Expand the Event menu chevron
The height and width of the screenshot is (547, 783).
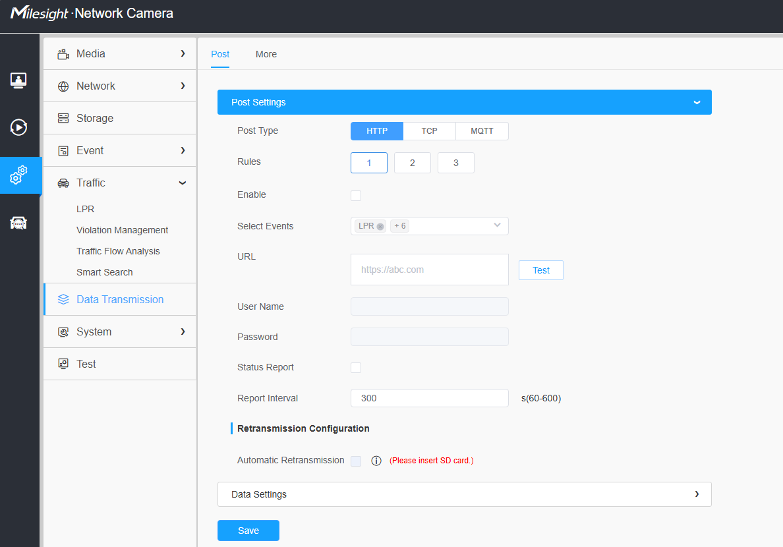183,150
